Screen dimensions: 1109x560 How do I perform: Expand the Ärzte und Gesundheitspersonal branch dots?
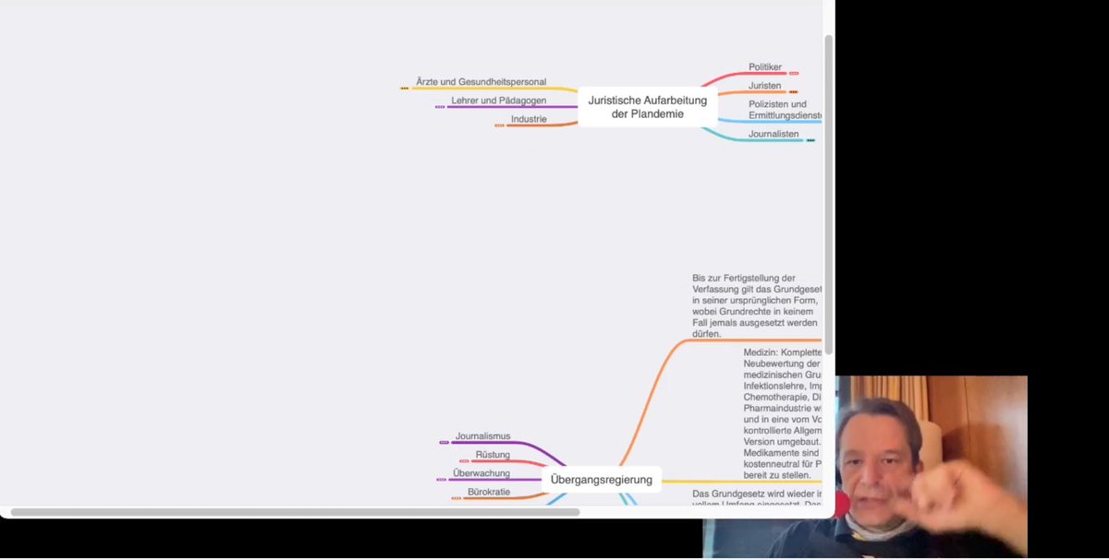point(405,89)
